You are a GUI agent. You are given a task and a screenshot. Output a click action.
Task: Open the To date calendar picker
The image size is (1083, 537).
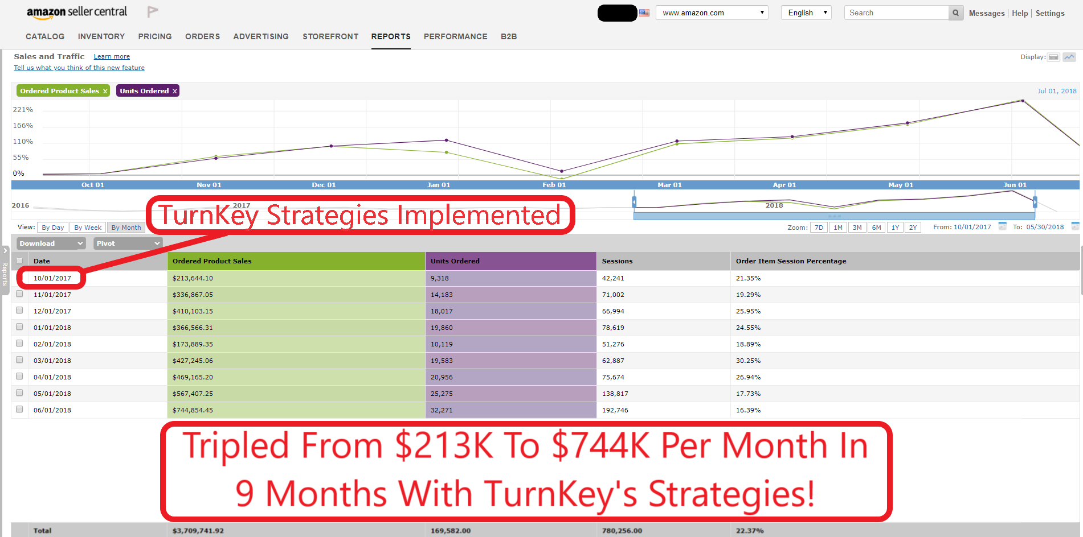pyautogui.click(x=1075, y=226)
